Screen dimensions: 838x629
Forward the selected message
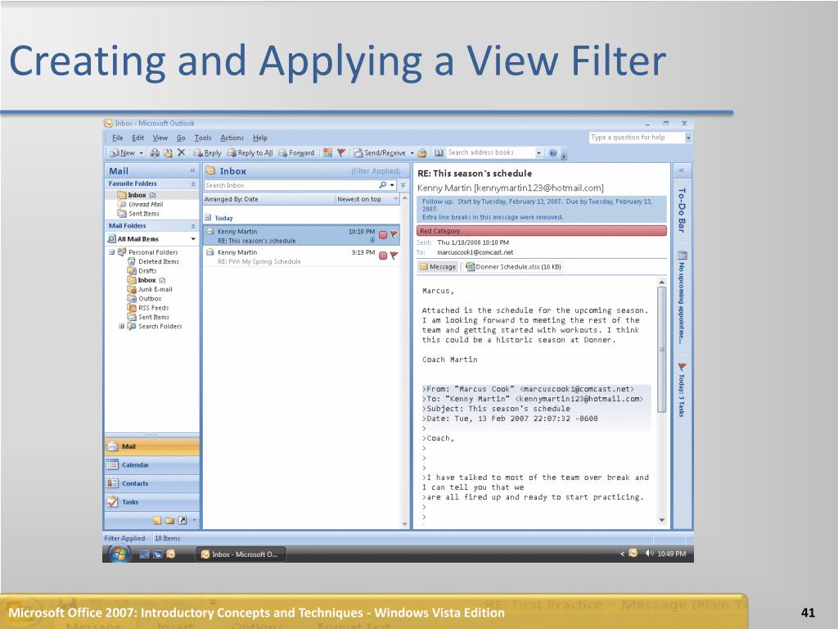[296, 153]
